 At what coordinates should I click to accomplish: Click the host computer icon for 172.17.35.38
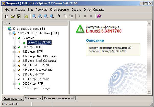click(x=14, y=33)
